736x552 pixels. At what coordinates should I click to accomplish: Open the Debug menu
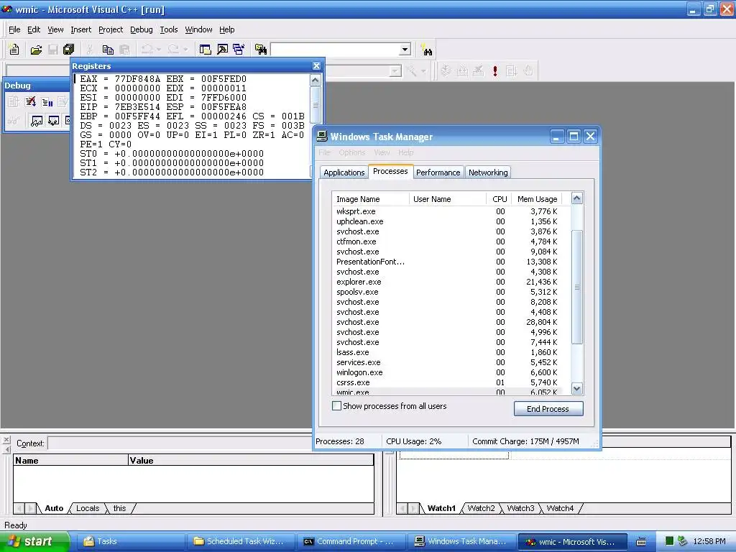click(x=142, y=29)
